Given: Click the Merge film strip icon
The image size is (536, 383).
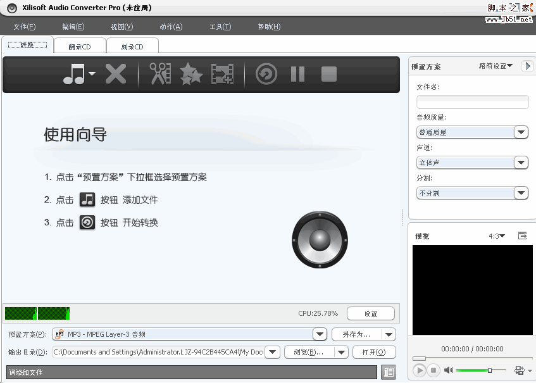Looking at the screenshot, I should pos(222,74).
